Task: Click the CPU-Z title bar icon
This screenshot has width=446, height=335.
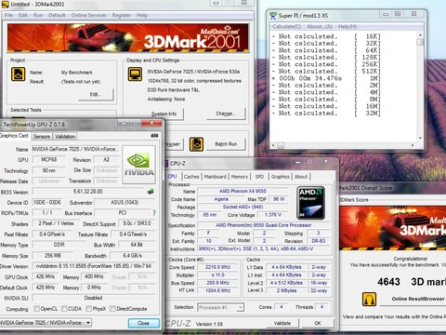Action: (166, 163)
